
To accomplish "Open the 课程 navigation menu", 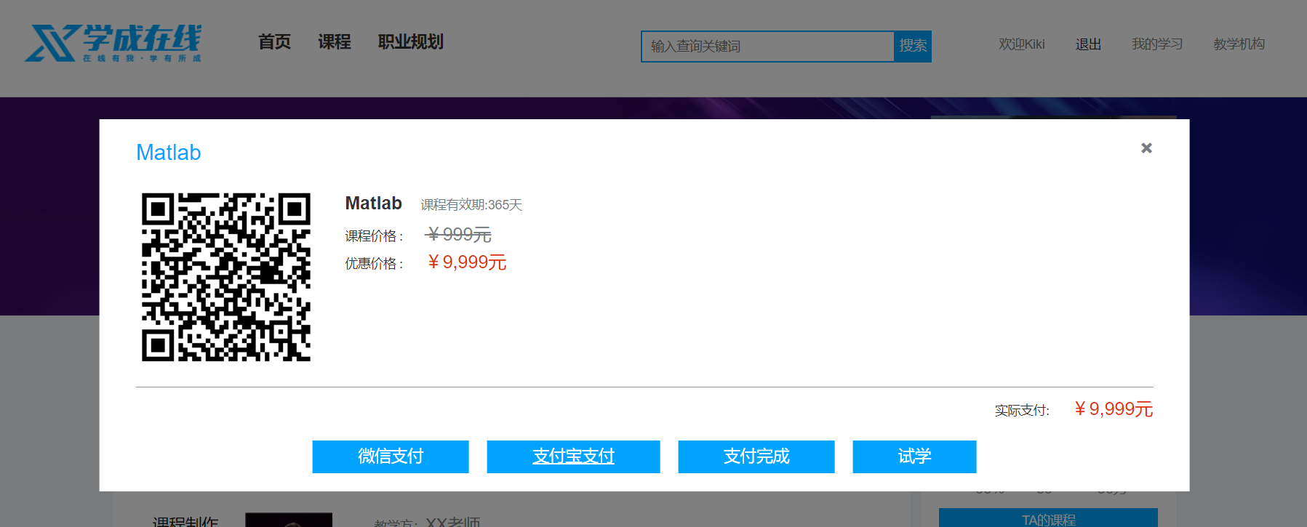I will click(x=335, y=42).
